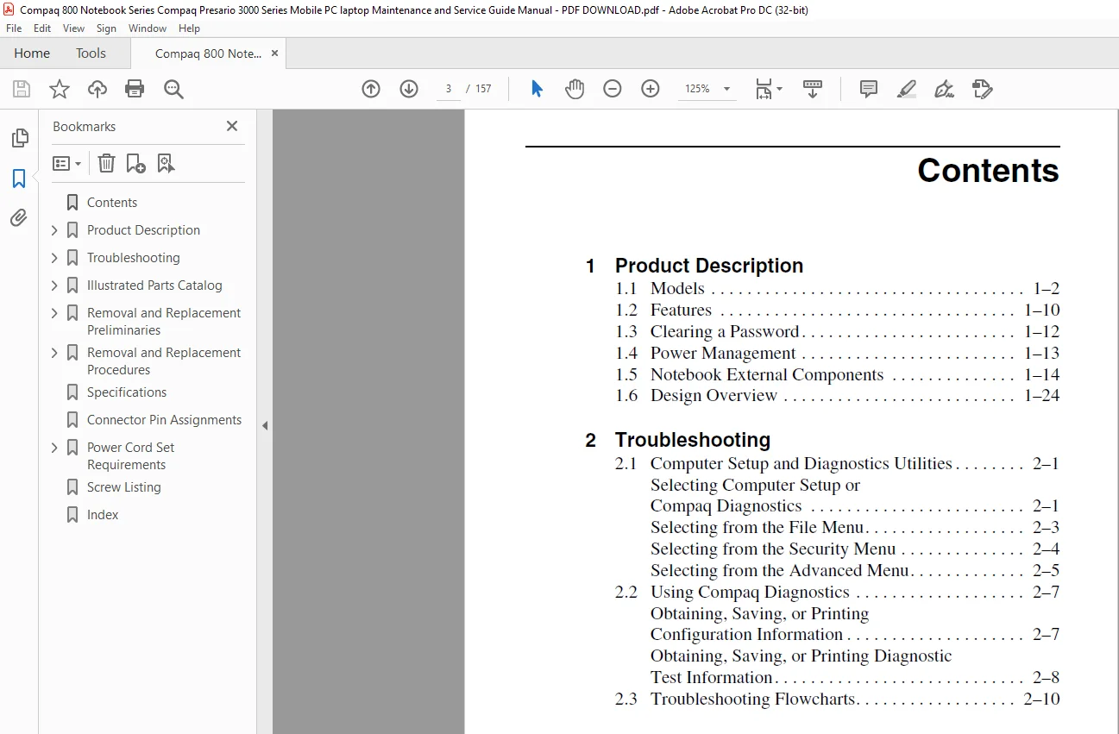This screenshot has height=734, width=1119.
Task: Expand Removal and Replacement Procedures bookmark
Action: pos(54,353)
